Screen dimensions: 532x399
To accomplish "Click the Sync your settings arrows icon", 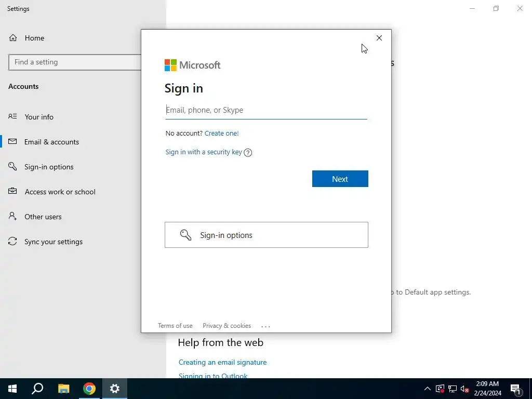I will pos(12,241).
